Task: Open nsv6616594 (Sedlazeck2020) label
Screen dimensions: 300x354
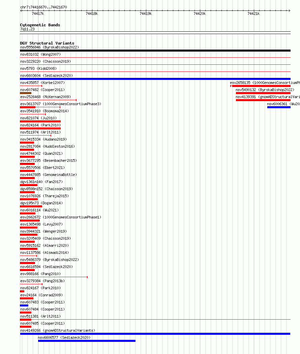Action: (x=47, y=267)
